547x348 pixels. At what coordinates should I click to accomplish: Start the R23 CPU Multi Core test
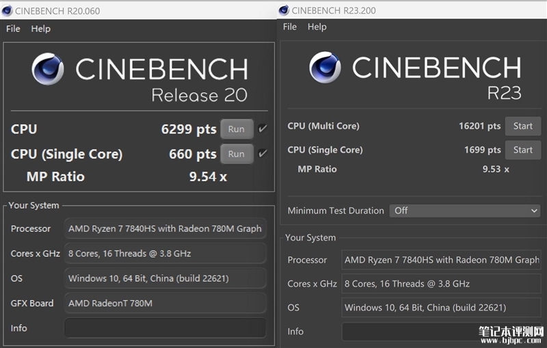pyautogui.click(x=522, y=126)
